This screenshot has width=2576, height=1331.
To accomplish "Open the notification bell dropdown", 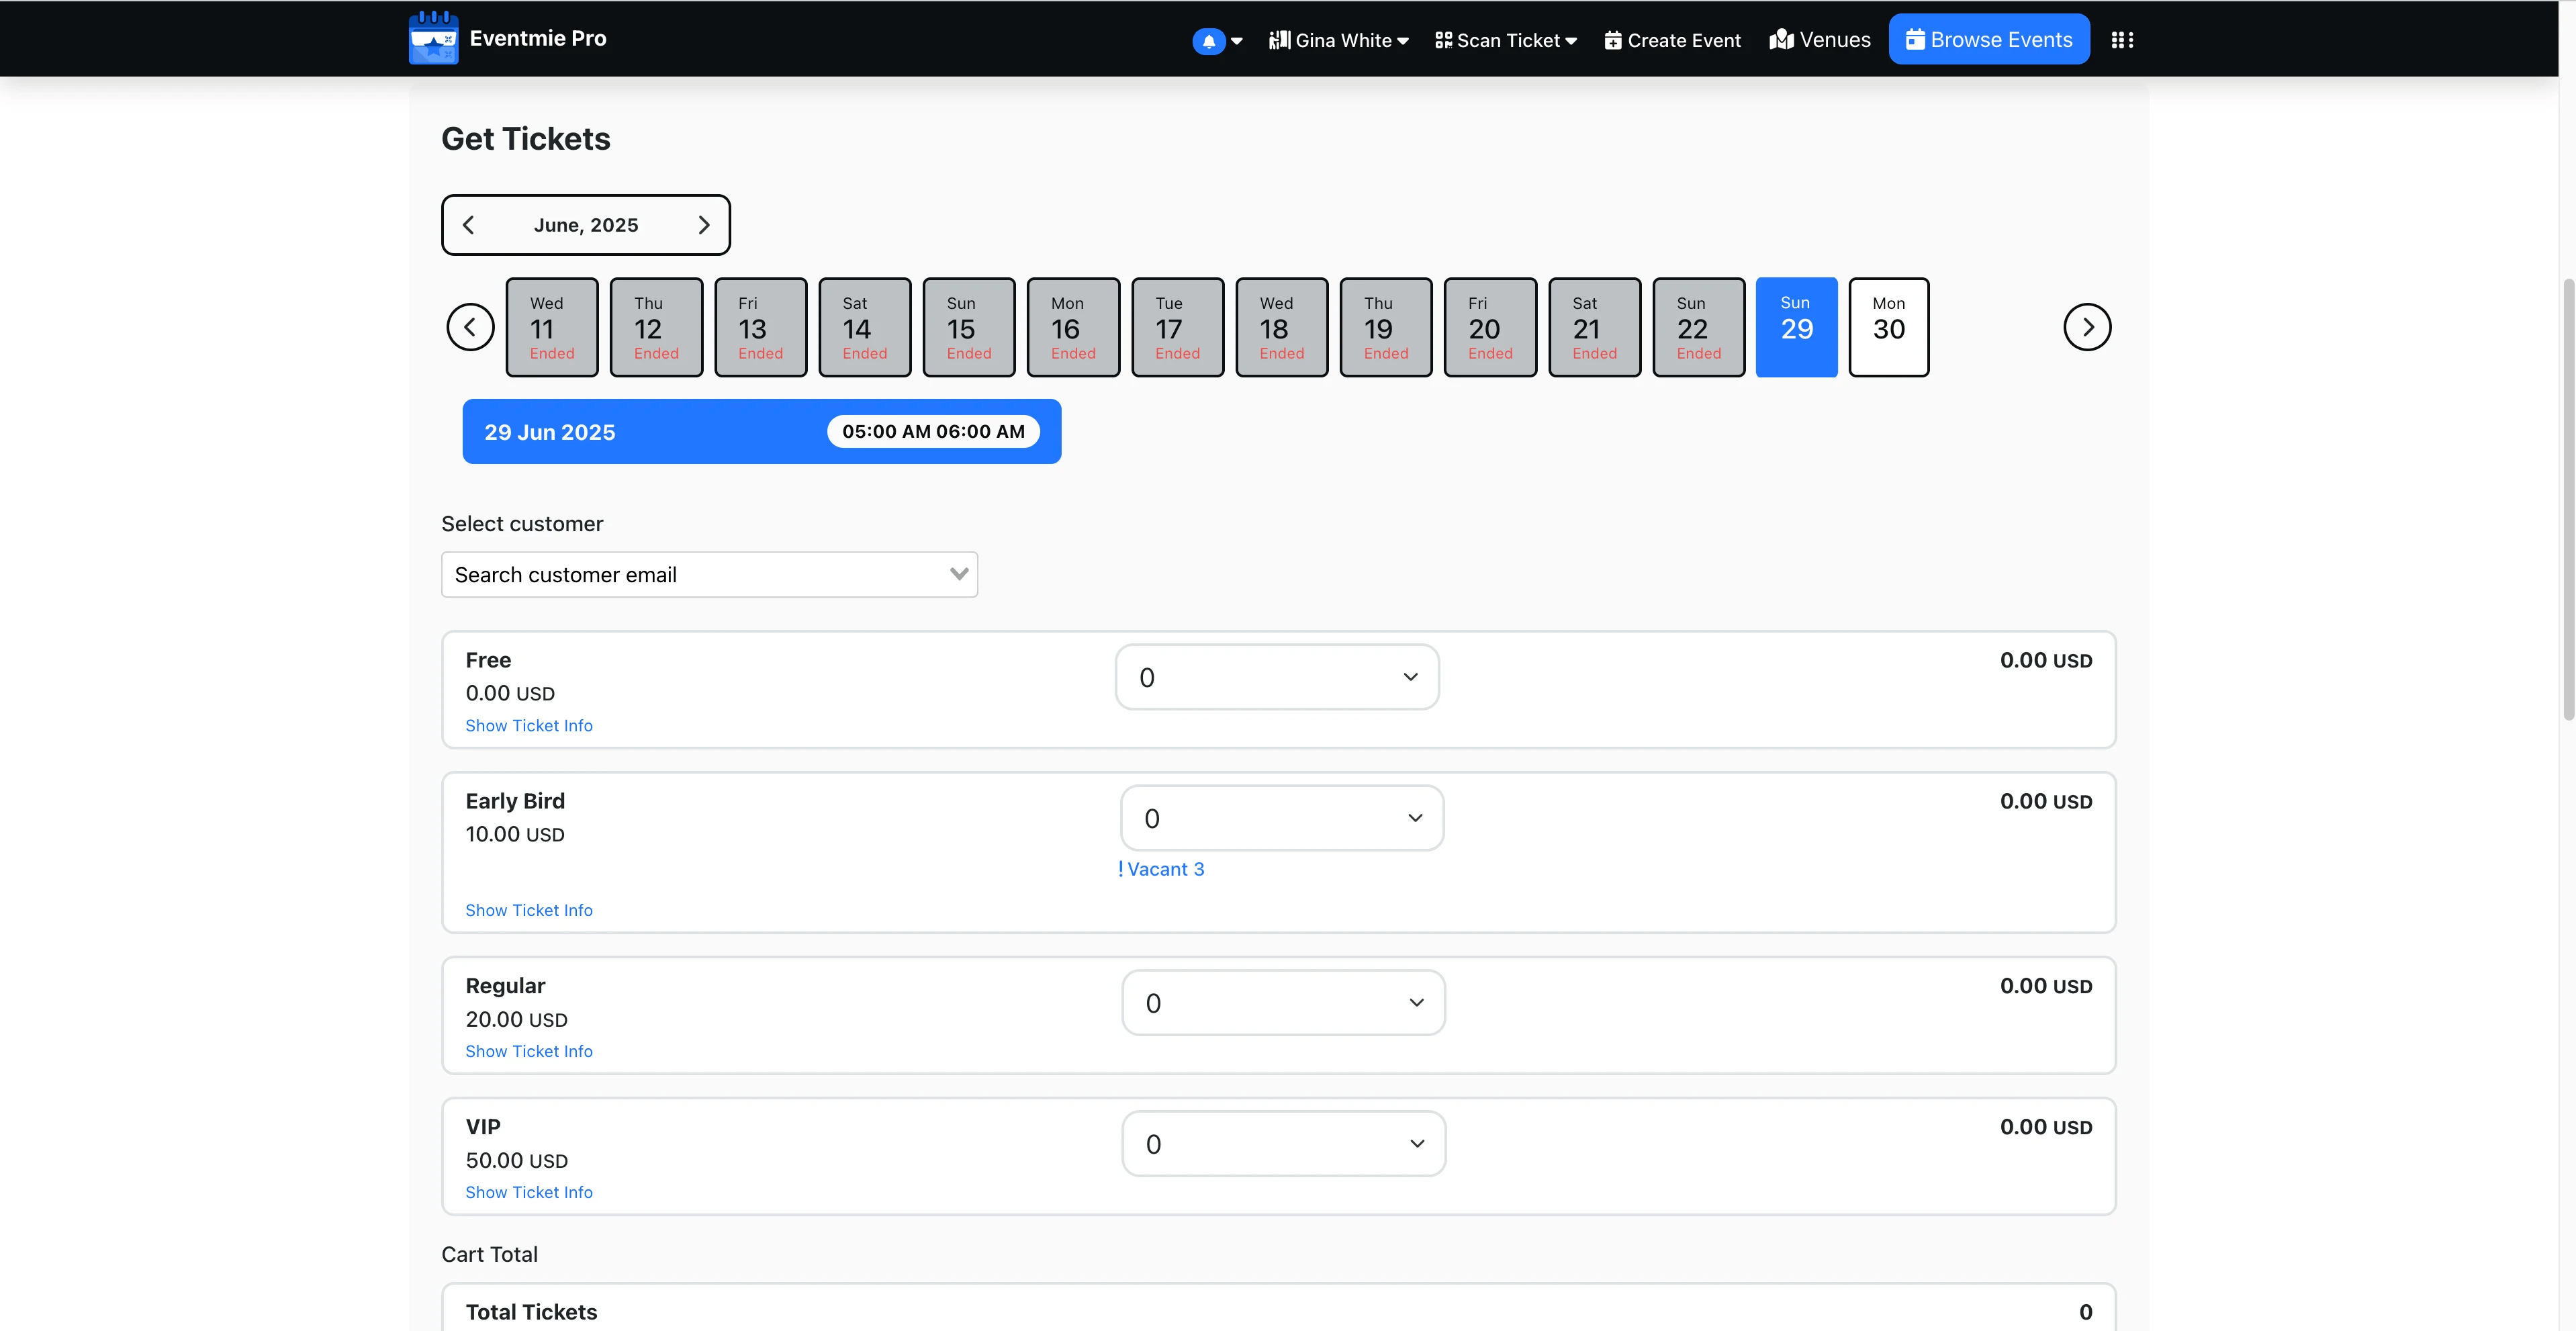I will (x=1216, y=41).
